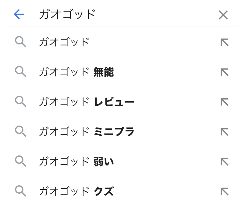
Task: Click magnifier icon beside ガオゴッド レビュー
Action: pyautogui.click(x=20, y=102)
